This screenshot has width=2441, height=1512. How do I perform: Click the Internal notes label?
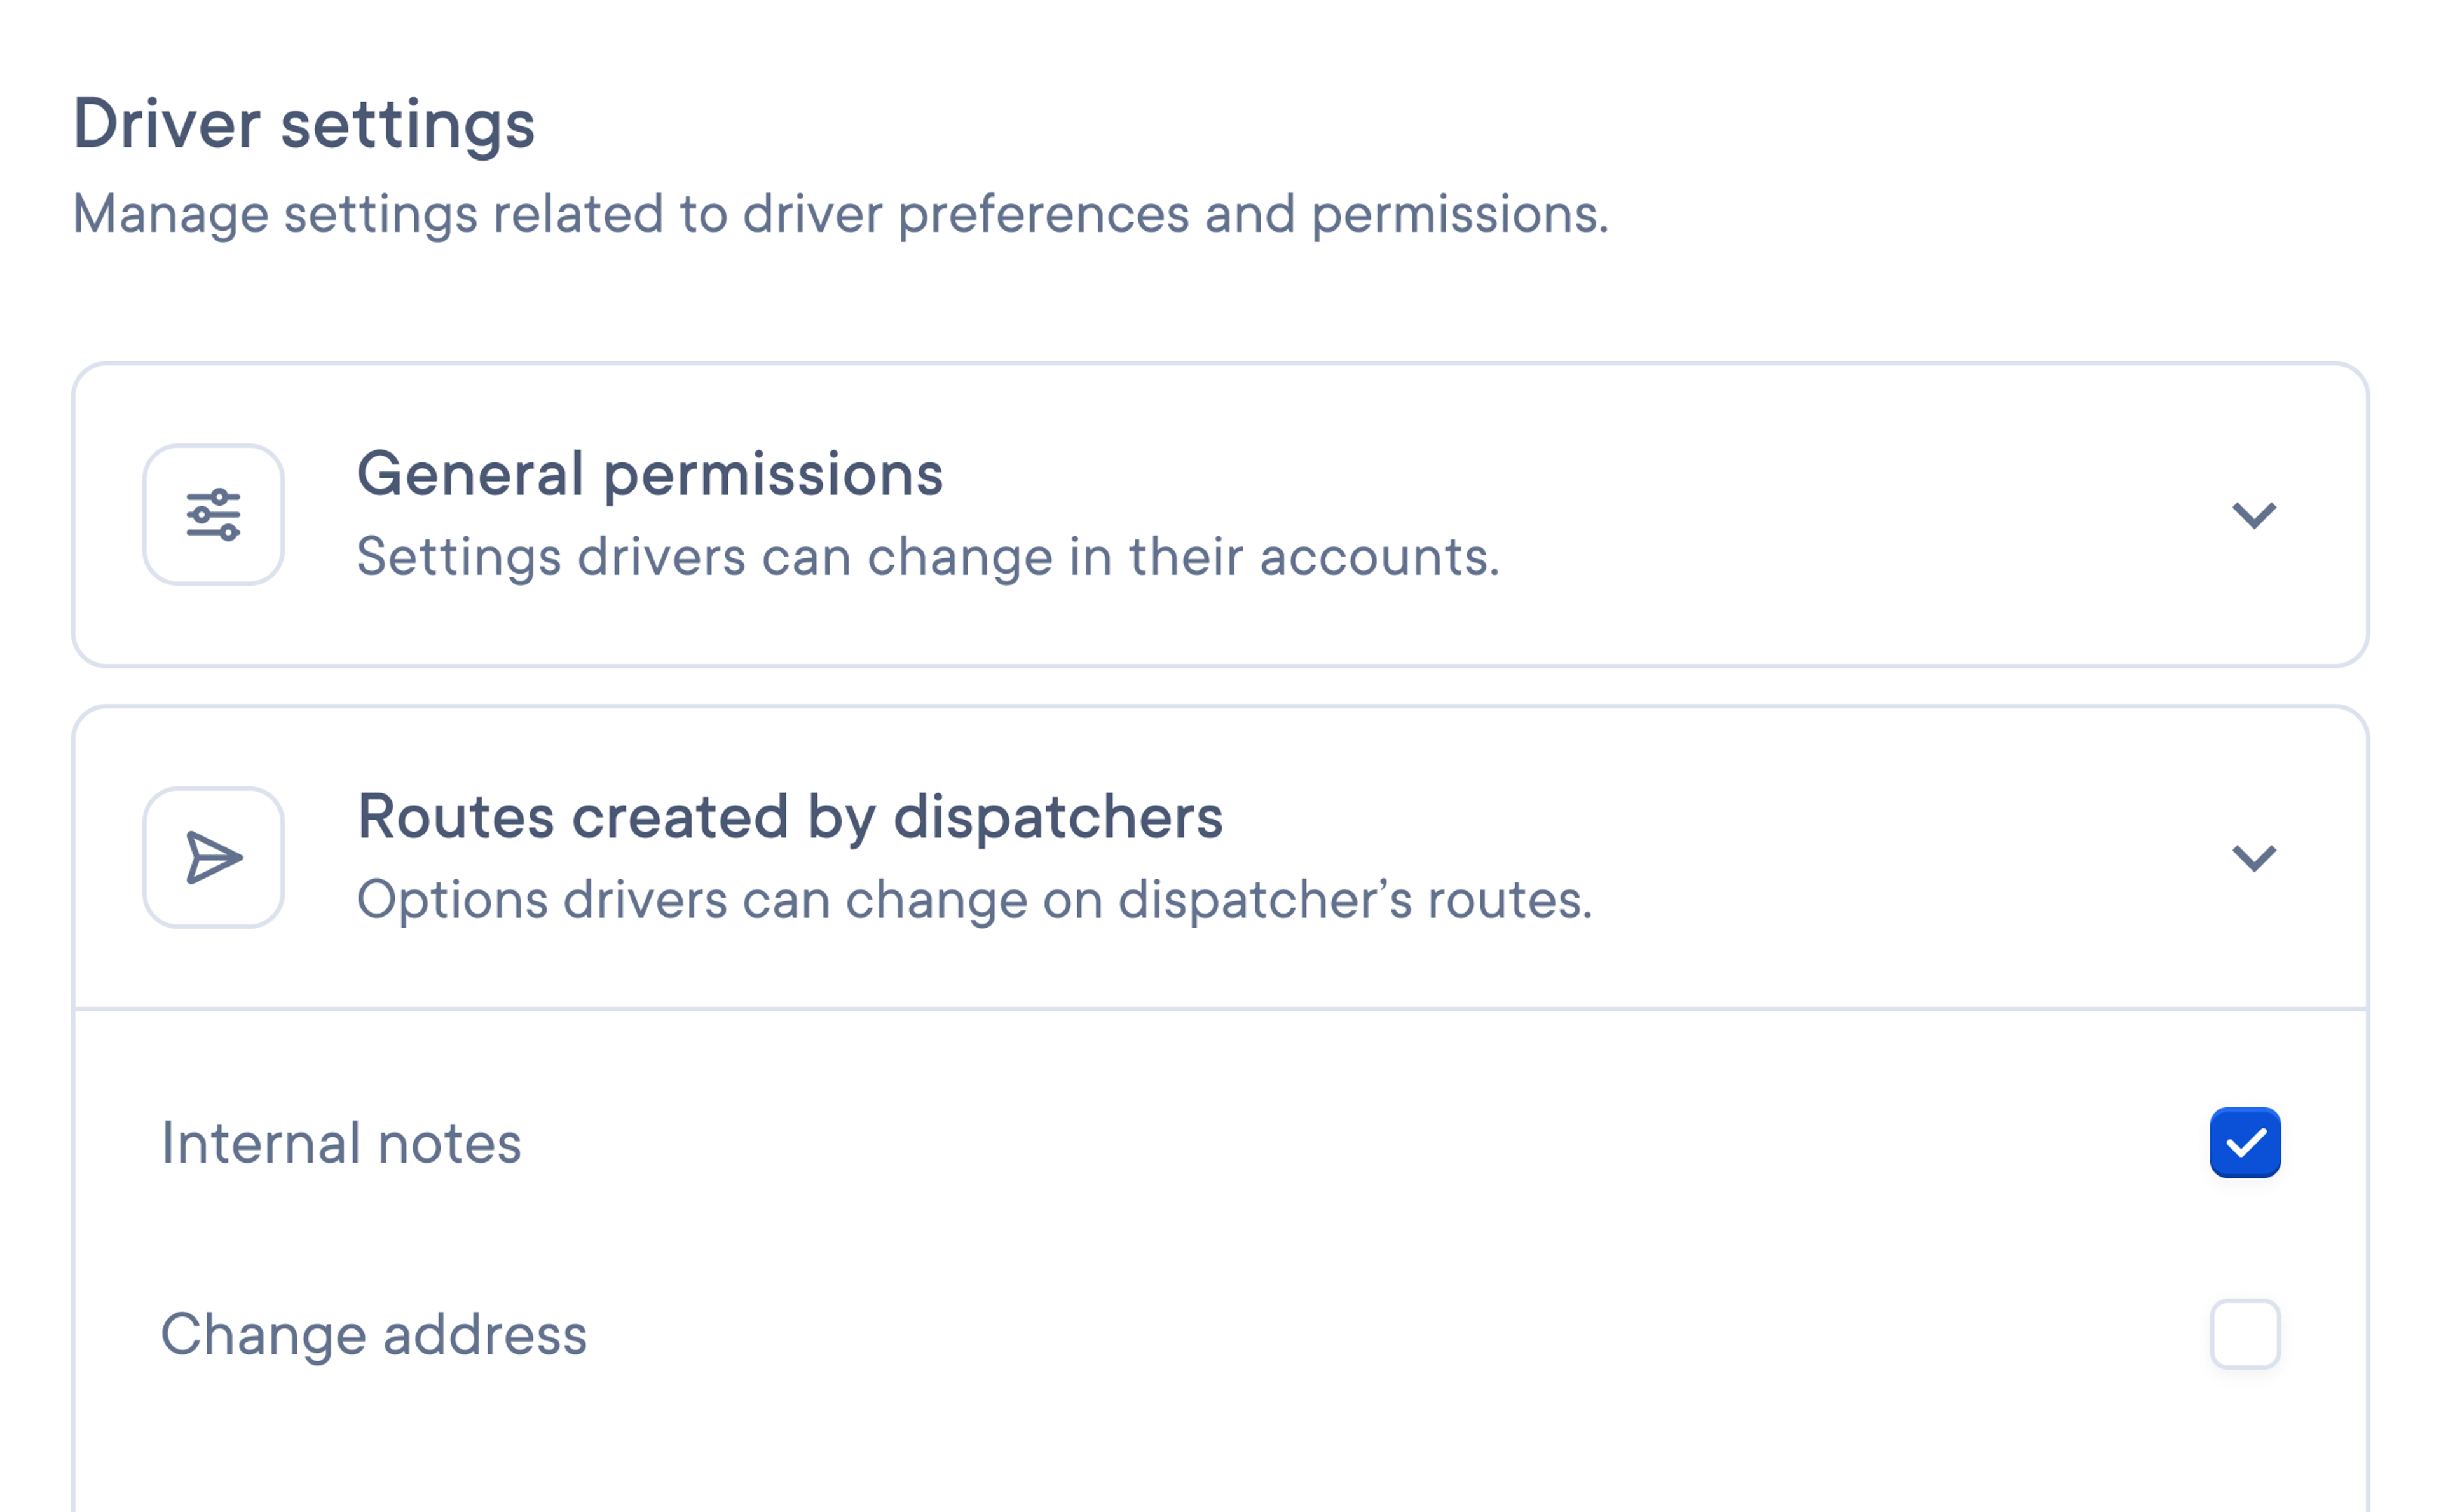[x=341, y=1142]
